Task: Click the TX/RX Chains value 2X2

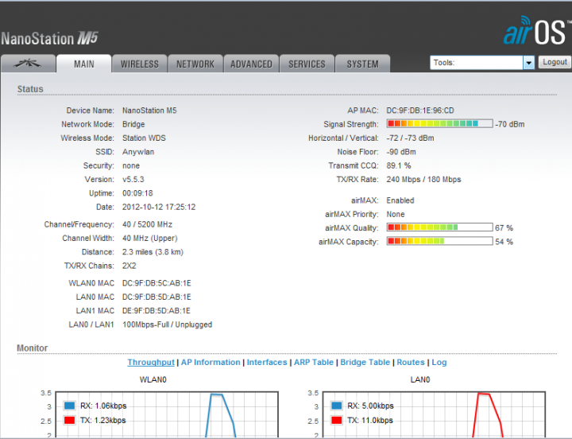Action: pos(129,266)
